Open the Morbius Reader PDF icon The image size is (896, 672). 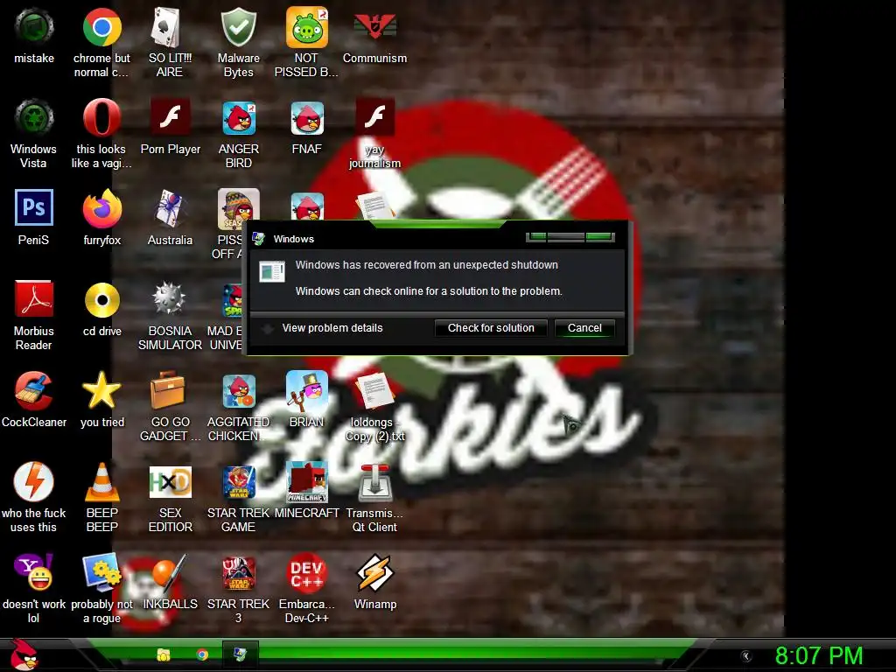(x=34, y=299)
